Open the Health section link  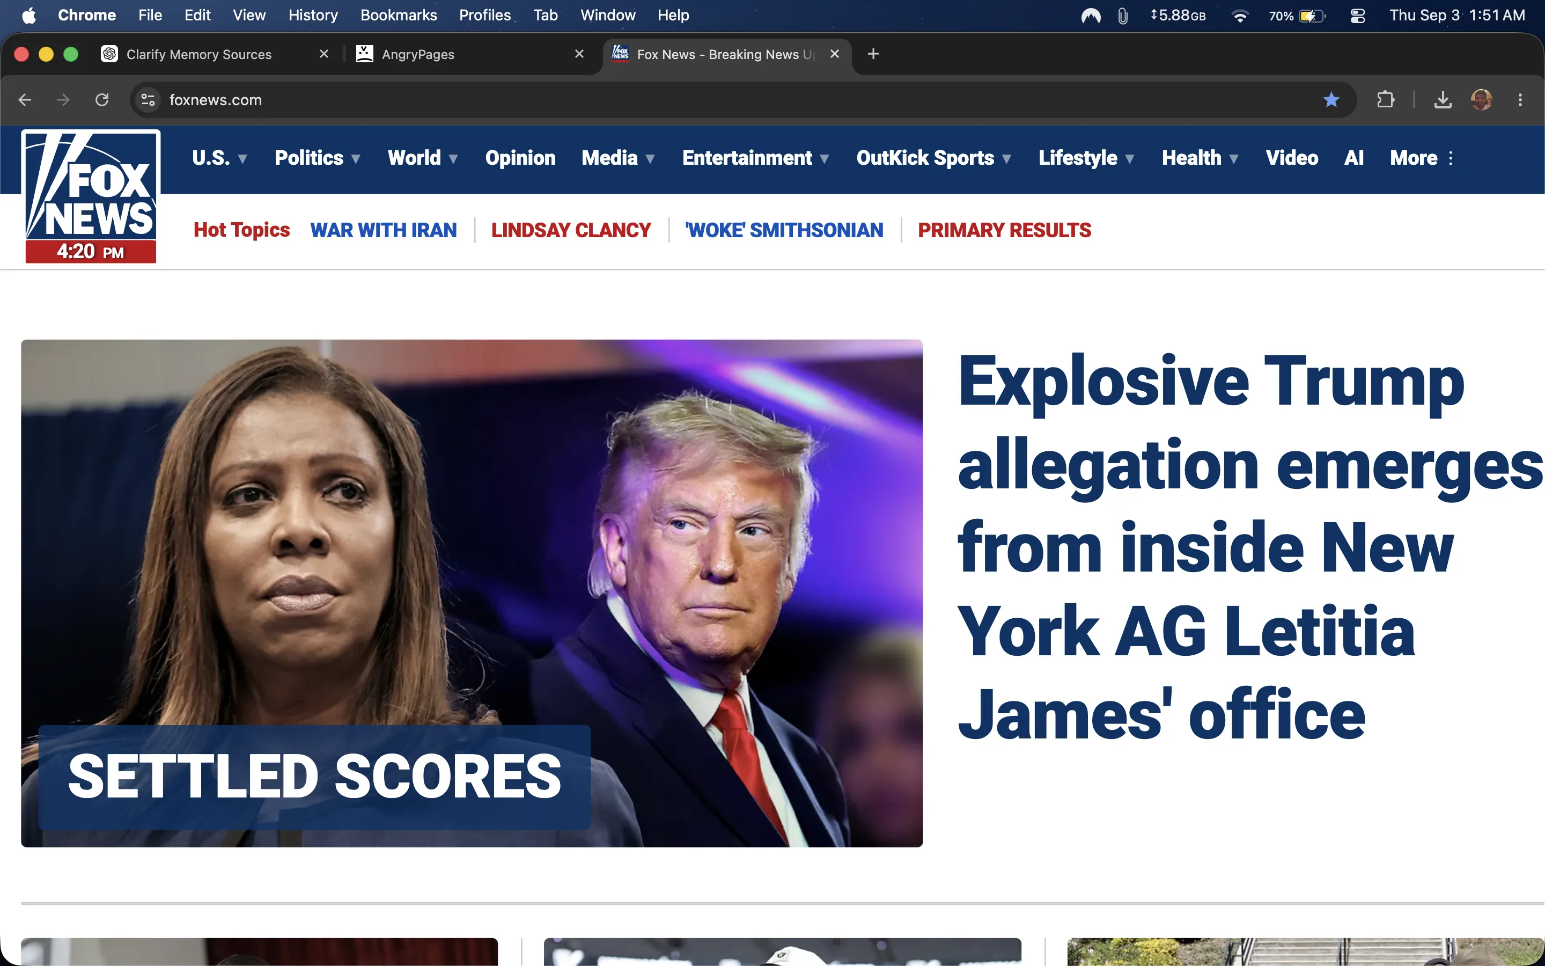pyautogui.click(x=1191, y=158)
